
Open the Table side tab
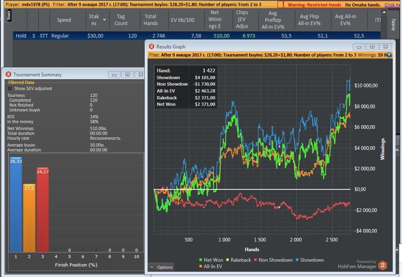point(393,24)
